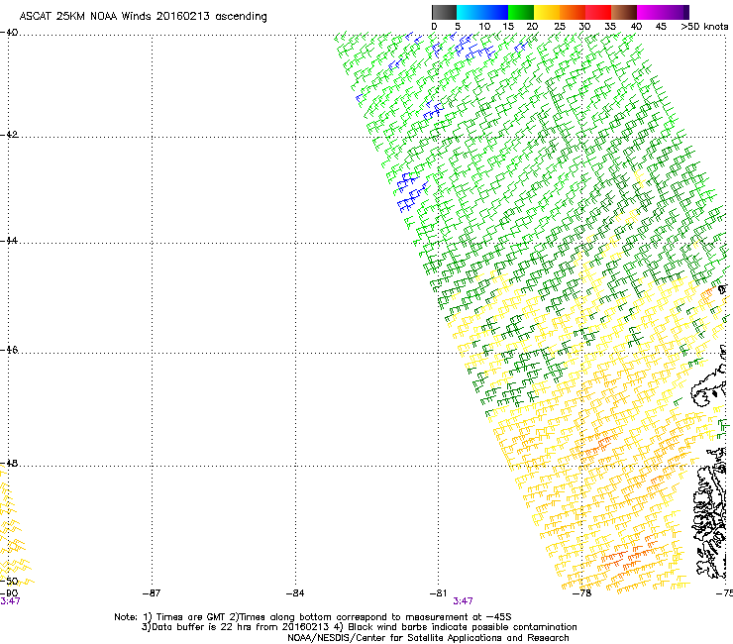Click the -42 latitude axis label
The width and height of the screenshot is (733, 644).
(9, 134)
